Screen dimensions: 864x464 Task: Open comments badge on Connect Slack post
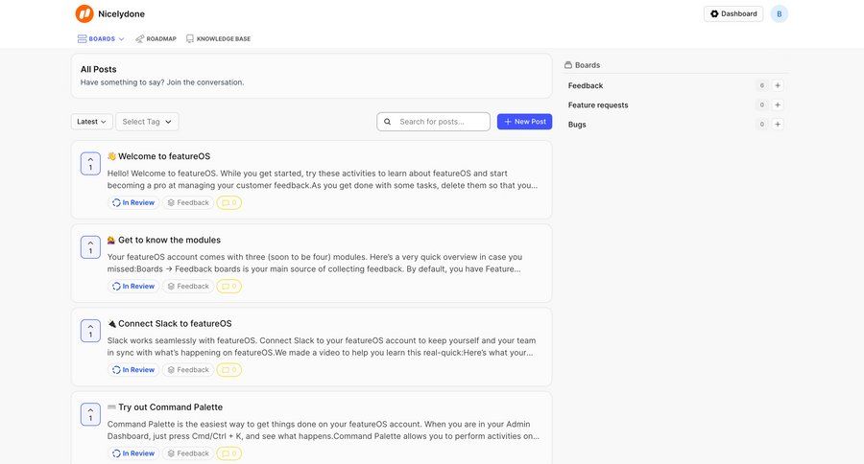pos(229,370)
